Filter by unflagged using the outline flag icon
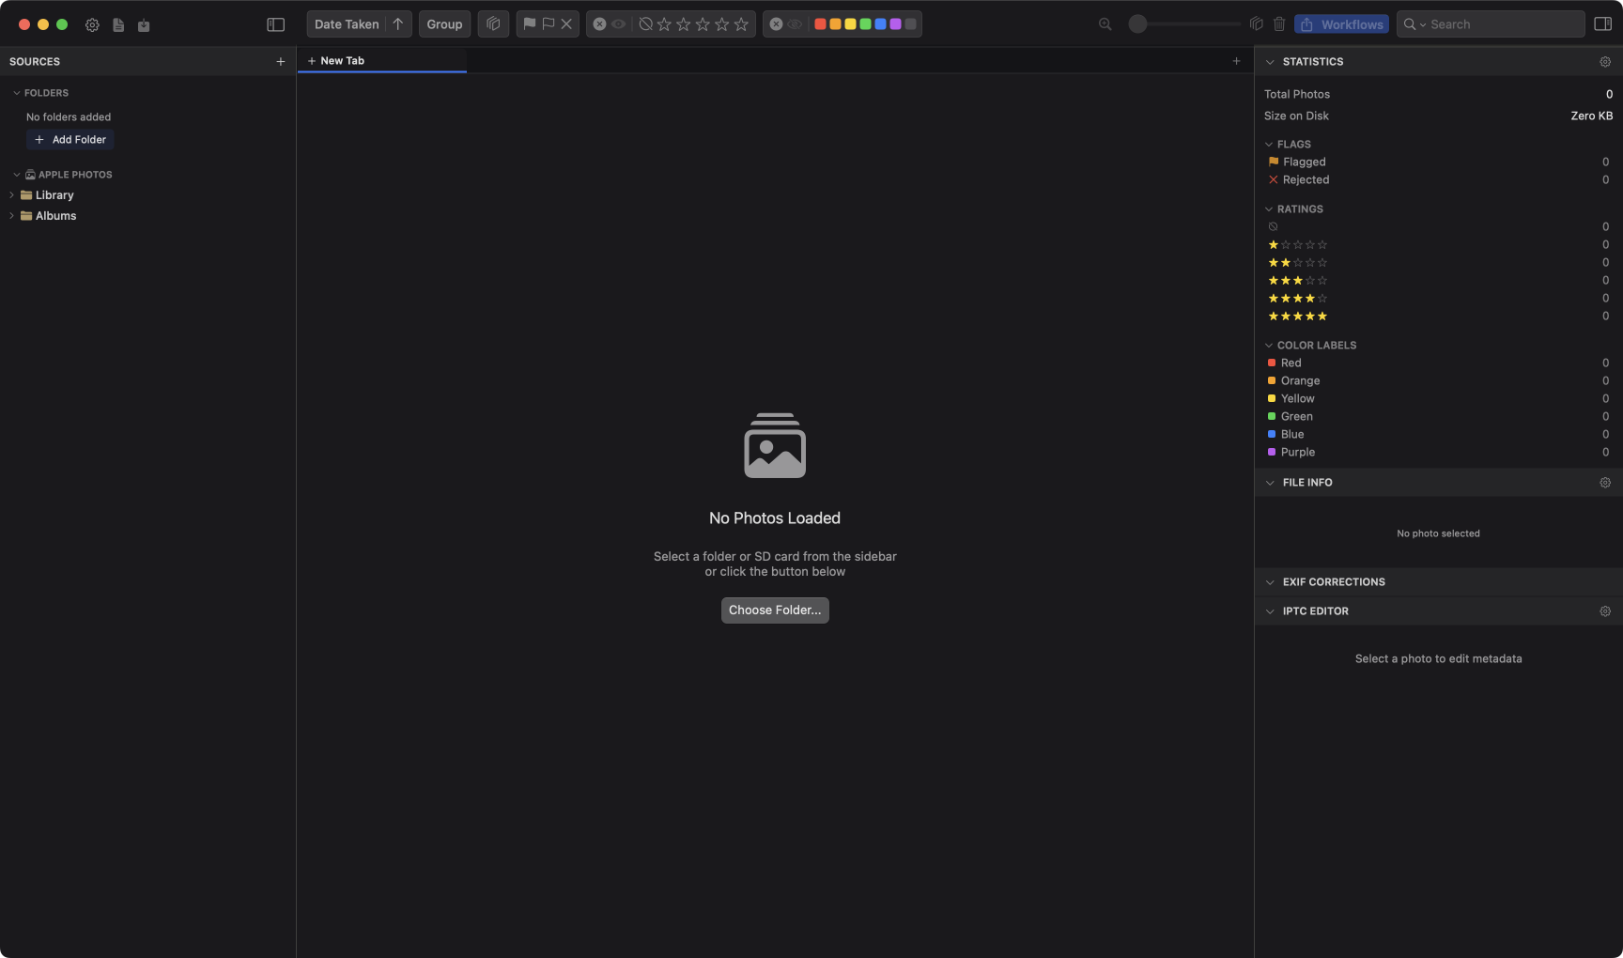The width and height of the screenshot is (1623, 958). click(x=549, y=24)
